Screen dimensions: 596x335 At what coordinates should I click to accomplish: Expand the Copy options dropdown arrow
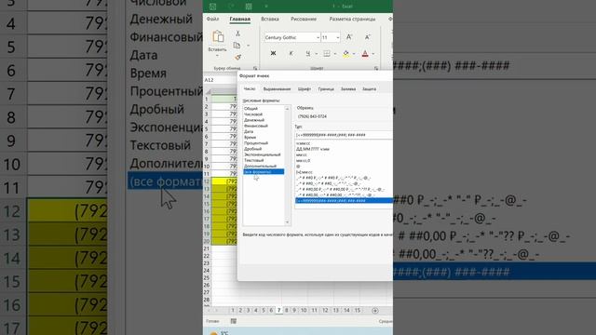tap(249, 46)
